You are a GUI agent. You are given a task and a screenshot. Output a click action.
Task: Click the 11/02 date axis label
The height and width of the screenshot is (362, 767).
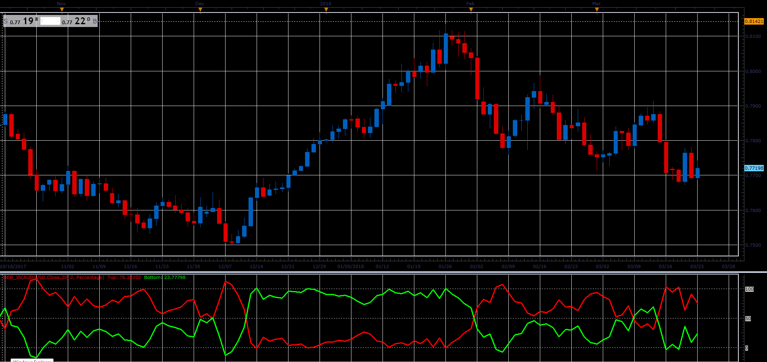coord(68,266)
